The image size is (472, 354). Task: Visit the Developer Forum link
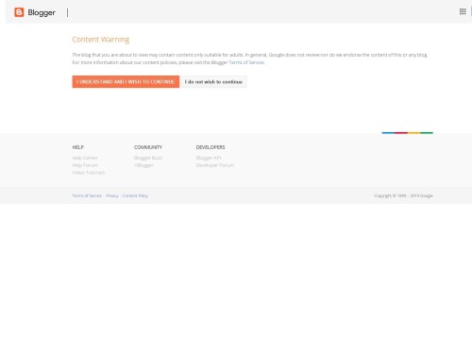coord(215,165)
